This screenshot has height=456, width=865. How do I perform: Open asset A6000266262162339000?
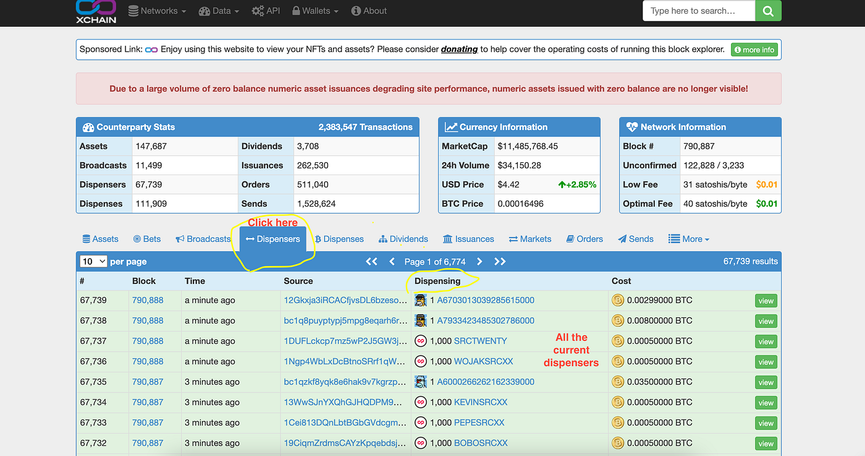click(486, 382)
